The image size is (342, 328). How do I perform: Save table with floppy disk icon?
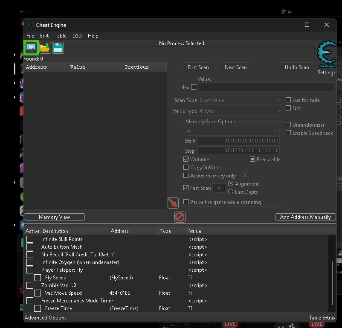(58, 48)
